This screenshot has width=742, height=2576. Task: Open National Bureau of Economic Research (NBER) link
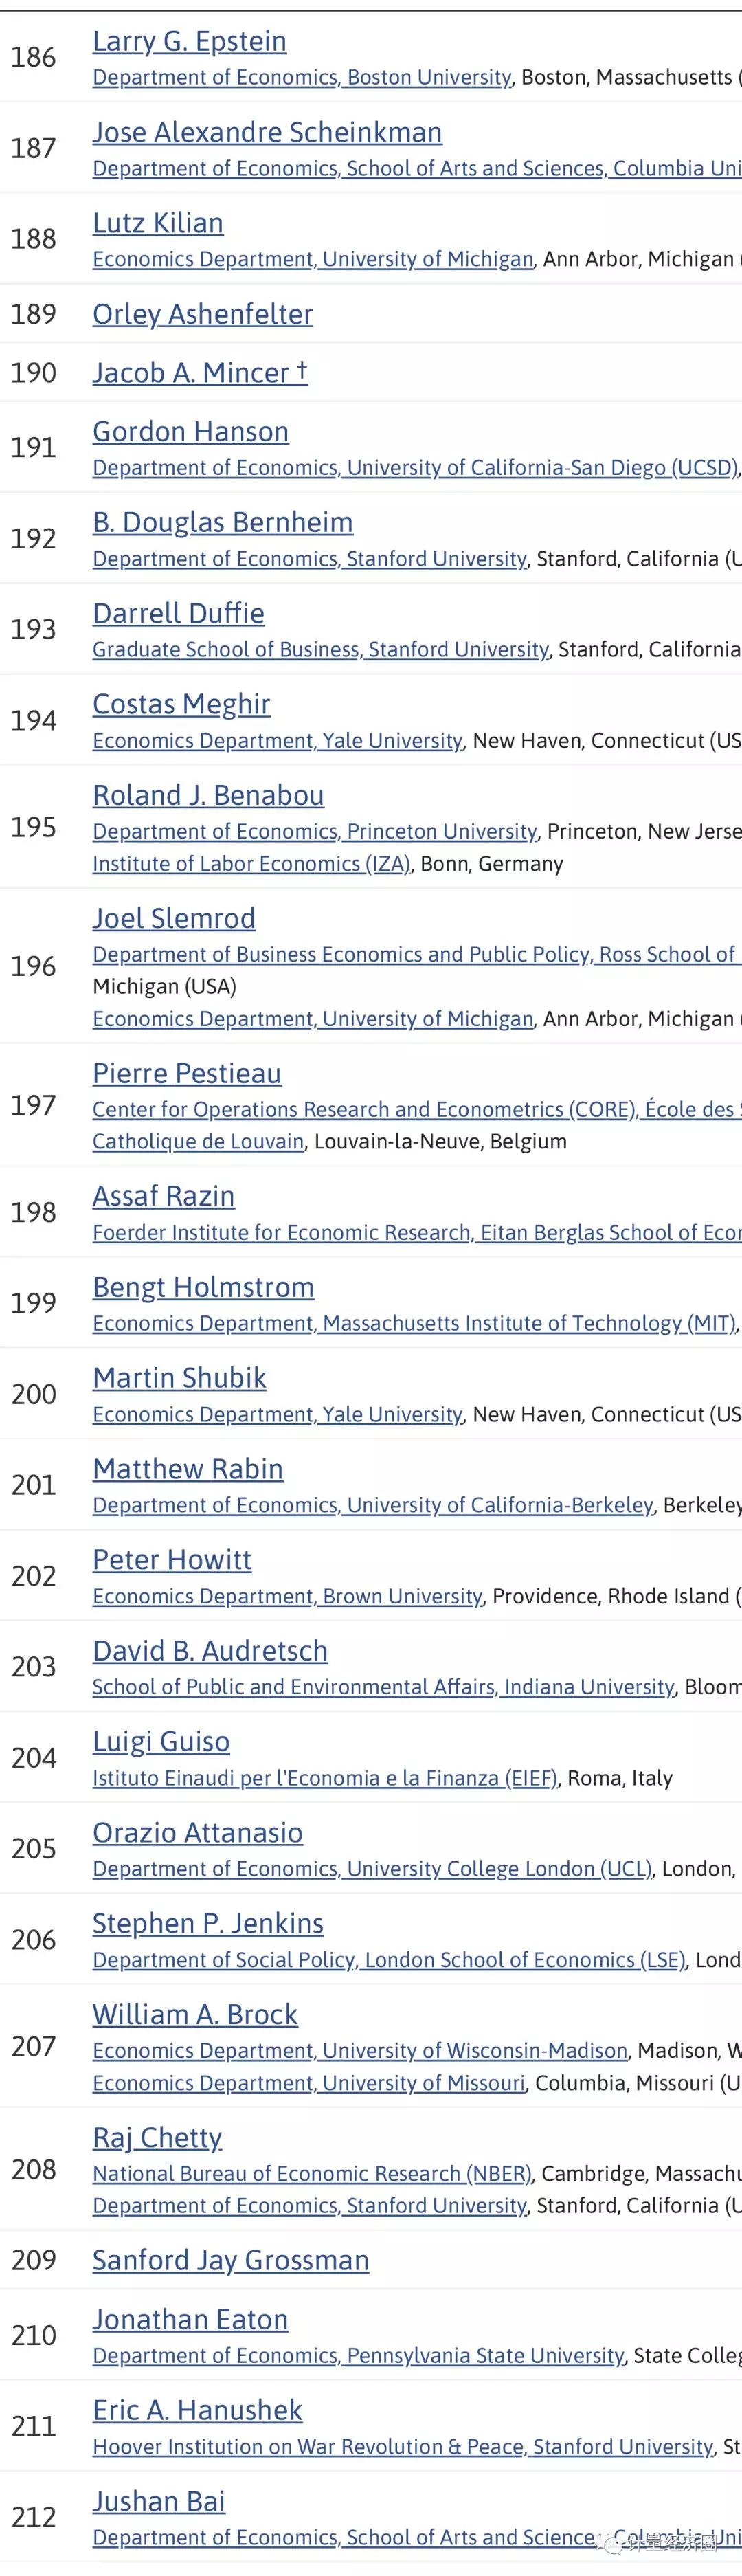coord(312,2174)
